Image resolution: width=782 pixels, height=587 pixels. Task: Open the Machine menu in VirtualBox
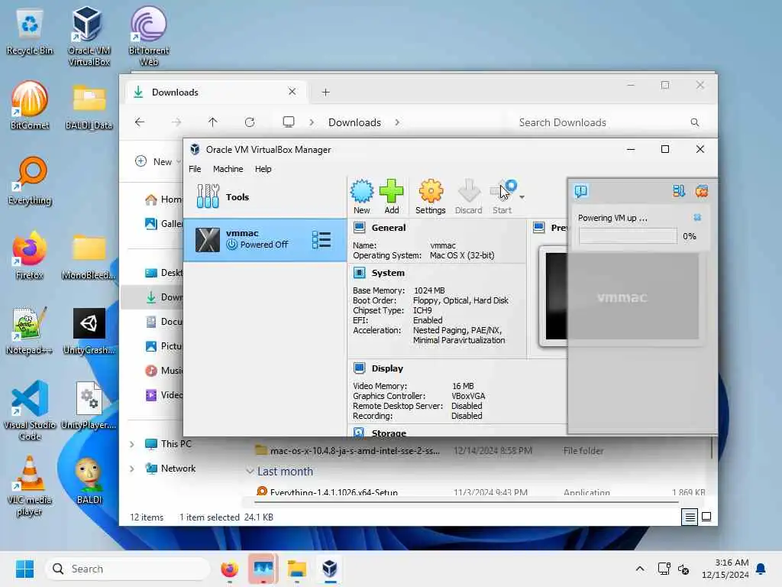[228, 169]
